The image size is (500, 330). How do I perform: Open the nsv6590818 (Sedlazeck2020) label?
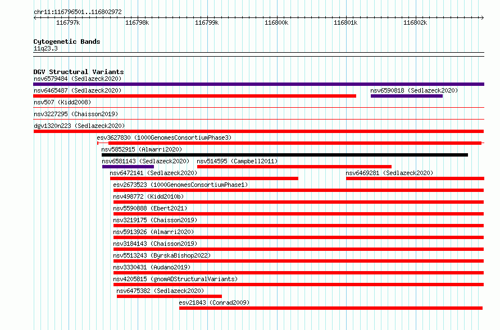pos(414,90)
